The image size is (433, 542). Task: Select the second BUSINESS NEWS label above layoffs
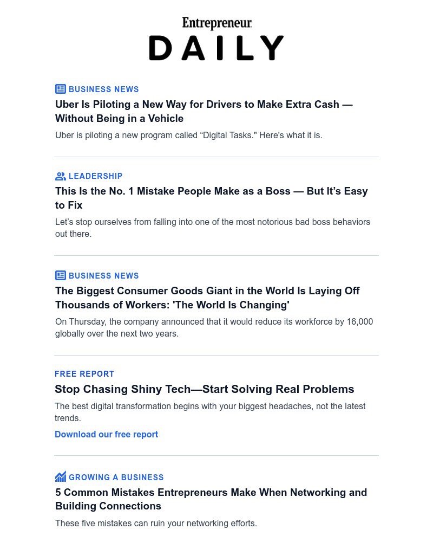(104, 276)
